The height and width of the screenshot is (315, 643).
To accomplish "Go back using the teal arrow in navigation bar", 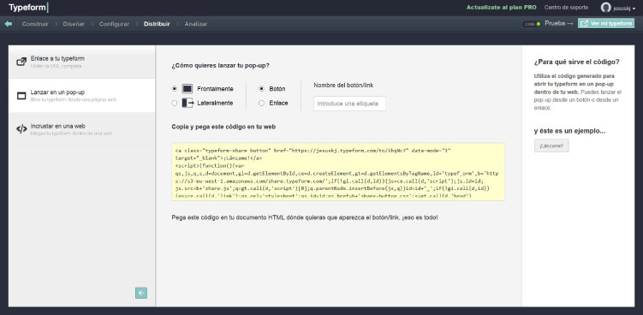I will click(x=9, y=24).
